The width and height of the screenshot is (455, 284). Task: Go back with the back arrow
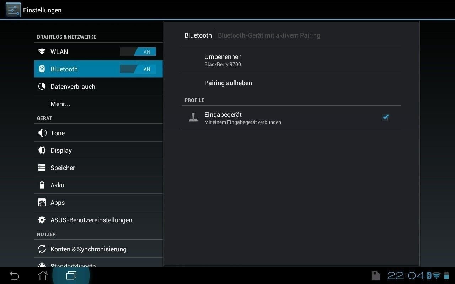(x=14, y=275)
